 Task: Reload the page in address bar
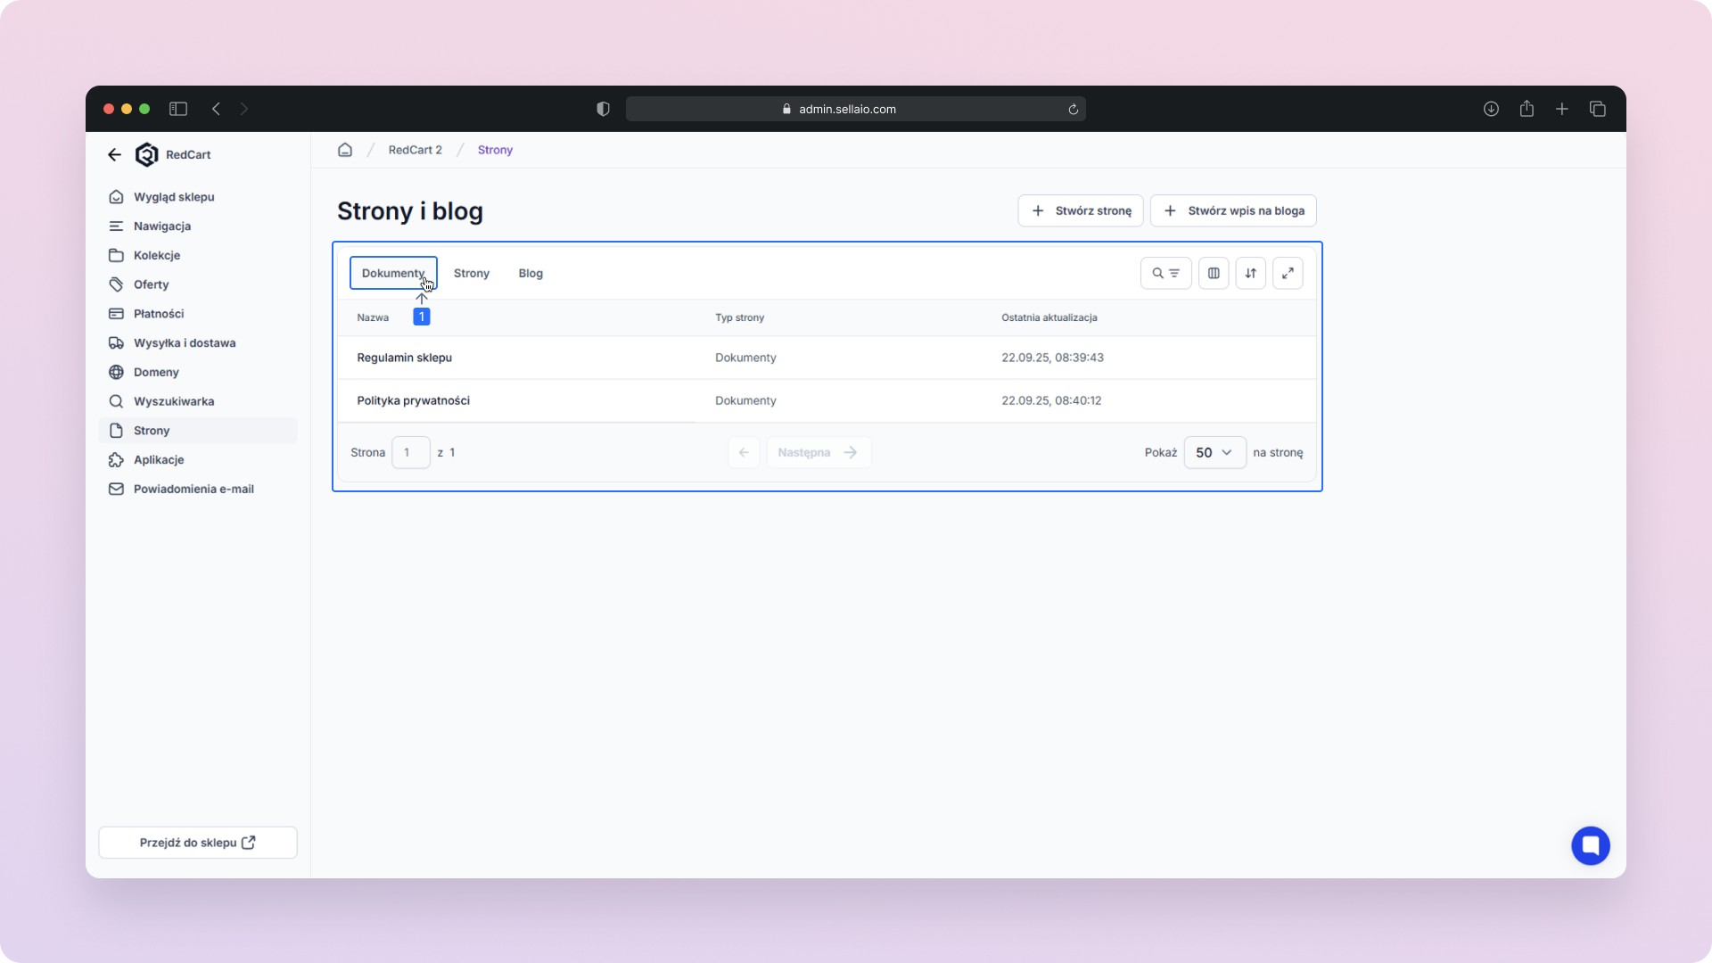pyautogui.click(x=1073, y=110)
